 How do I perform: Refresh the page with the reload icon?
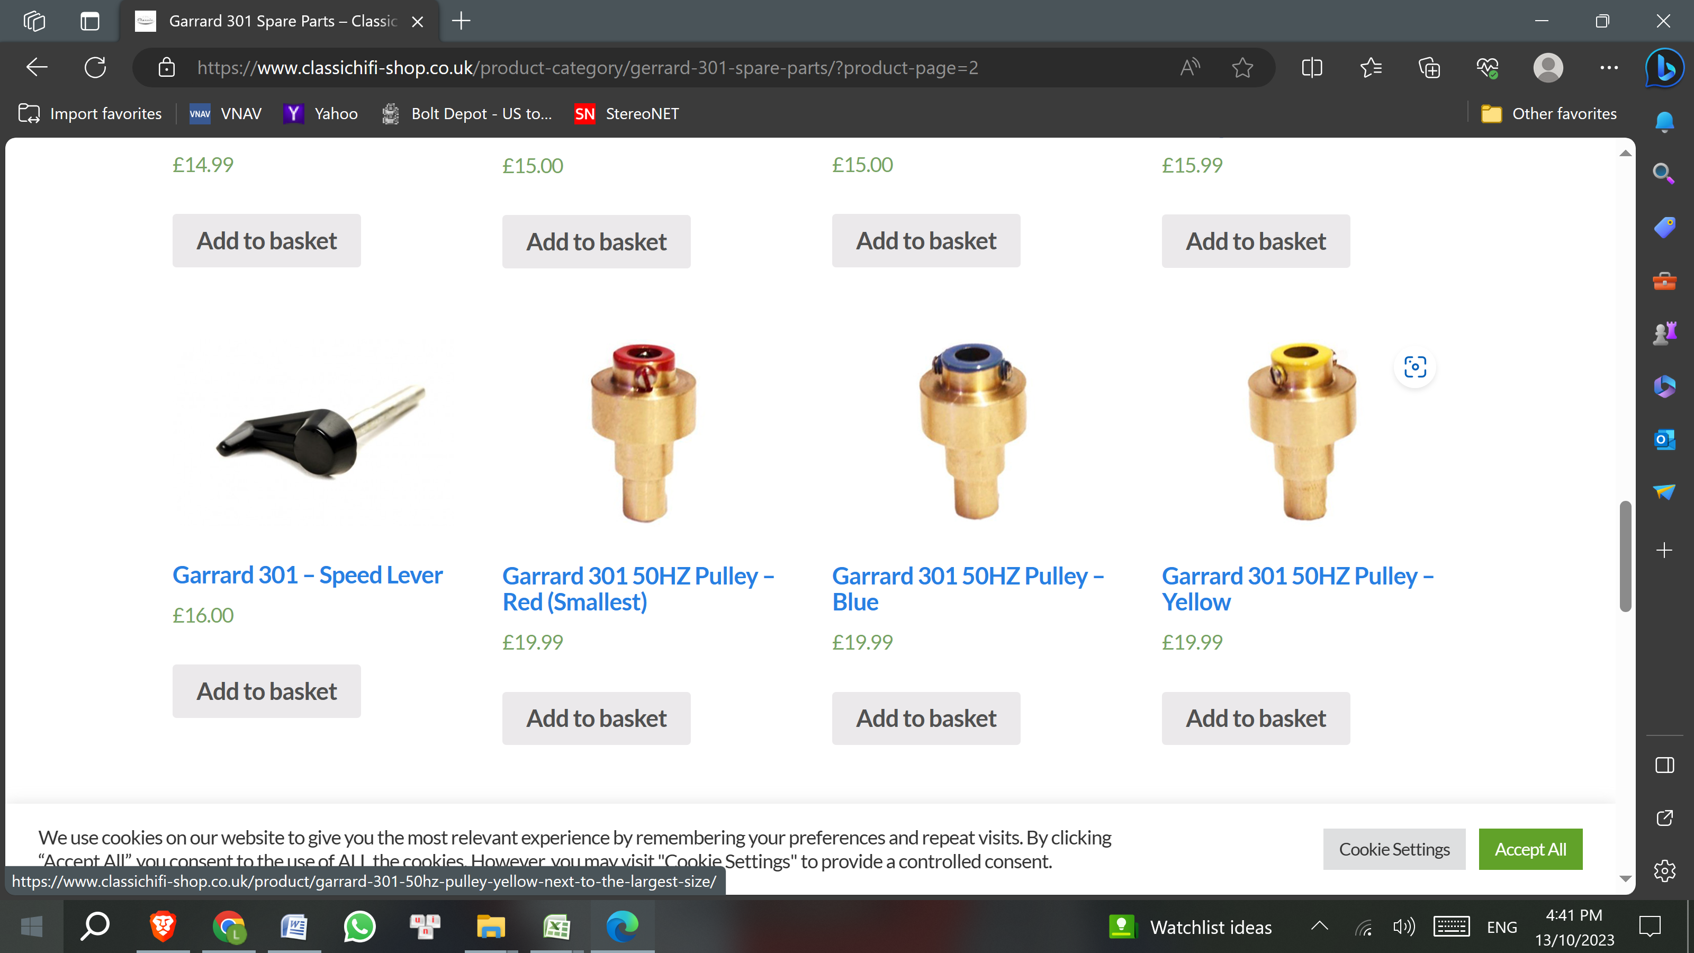[x=95, y=67]
